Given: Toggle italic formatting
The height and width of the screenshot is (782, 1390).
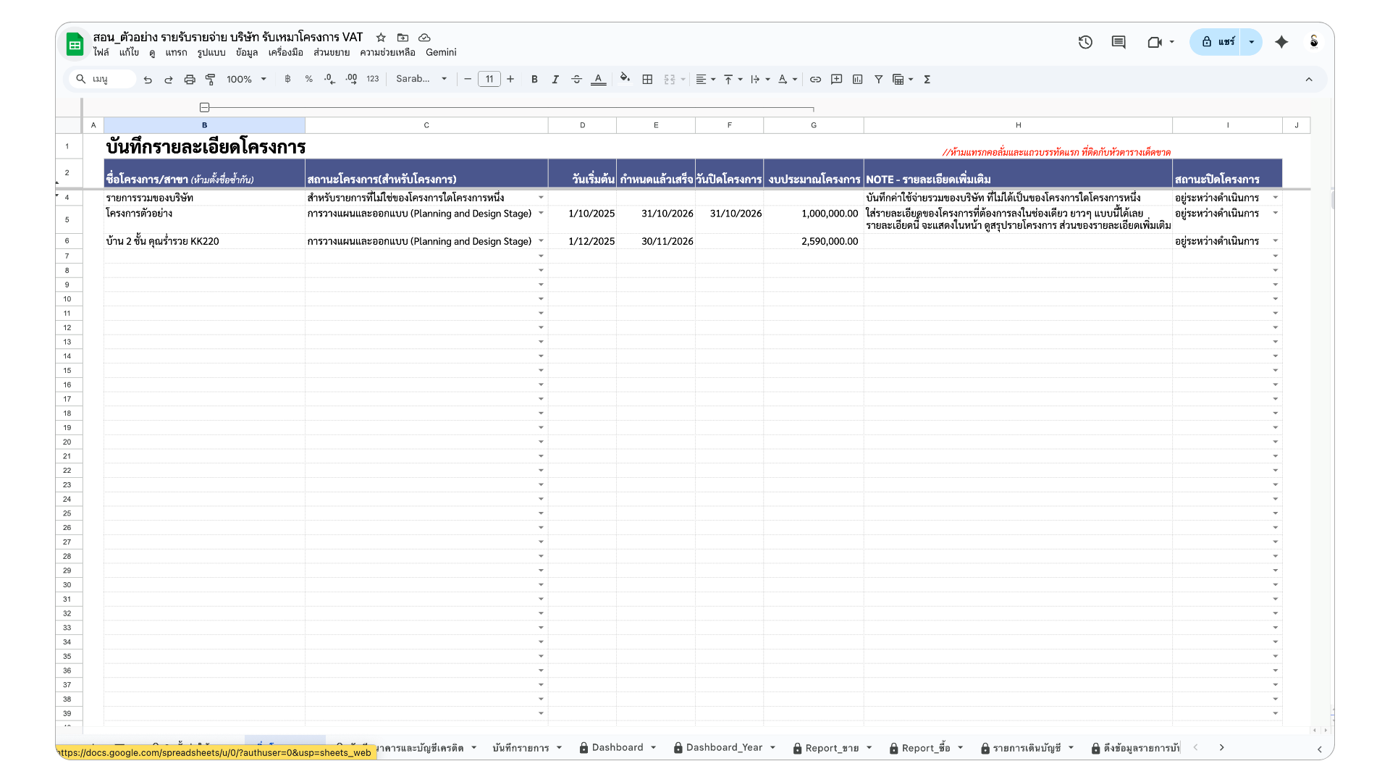Looking at the screenshot, I should point(555,80).
